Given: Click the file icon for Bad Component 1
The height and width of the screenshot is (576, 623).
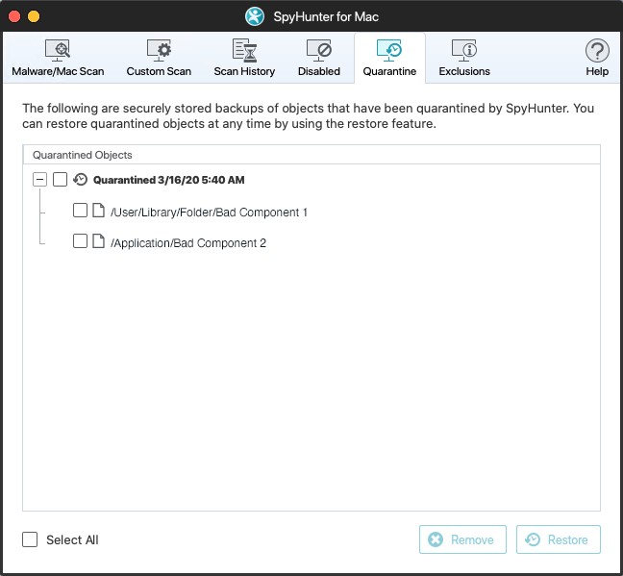Looking at the screenshot, I should point(98,212).
